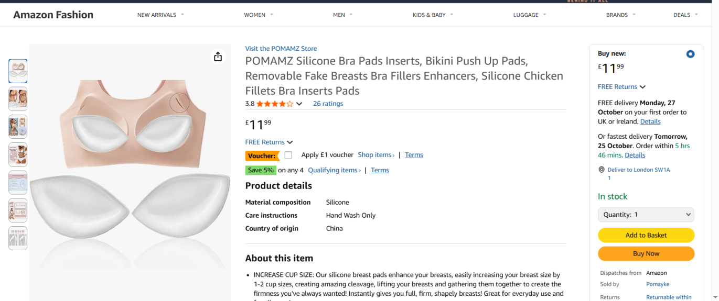The image size is (719, 301).
Task: Click the share icon on product image
Action: click(218, 57)
